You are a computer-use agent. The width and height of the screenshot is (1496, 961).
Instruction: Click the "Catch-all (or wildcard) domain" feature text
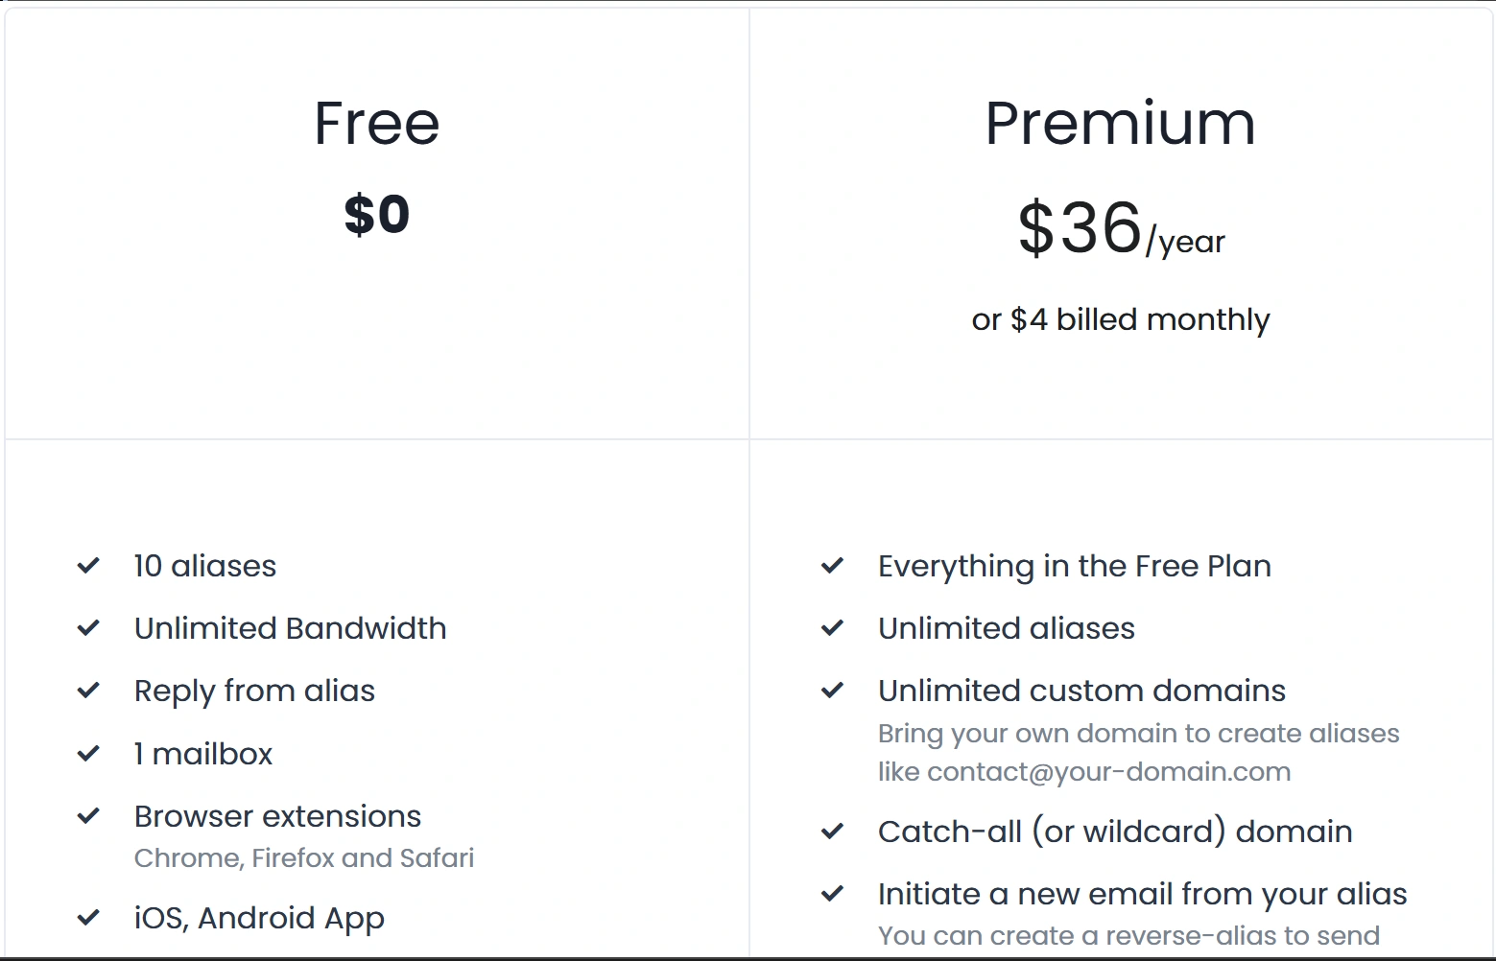click(x=1115, y=832)
